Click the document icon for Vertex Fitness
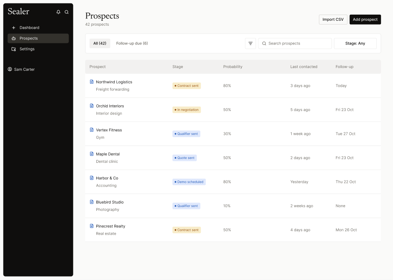The width and height of the screenshot is (393, 280). coord(92,130)
